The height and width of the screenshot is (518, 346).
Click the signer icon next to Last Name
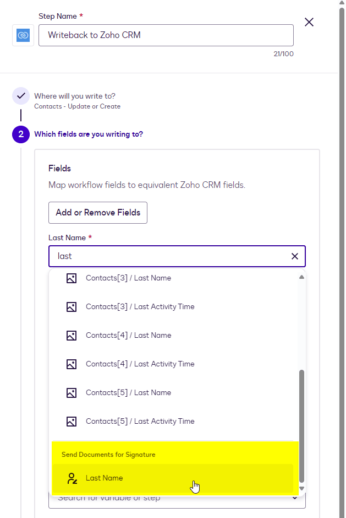pyautogui.click(x=71, y=478)
